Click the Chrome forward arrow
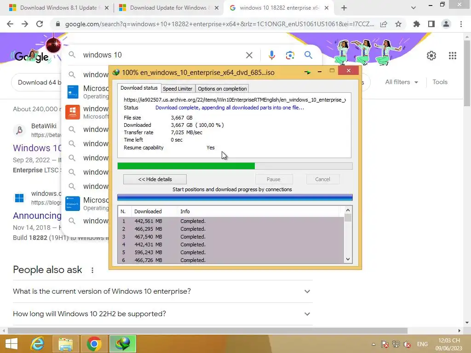The image size is (471, 353). click(x=25, y=24)
